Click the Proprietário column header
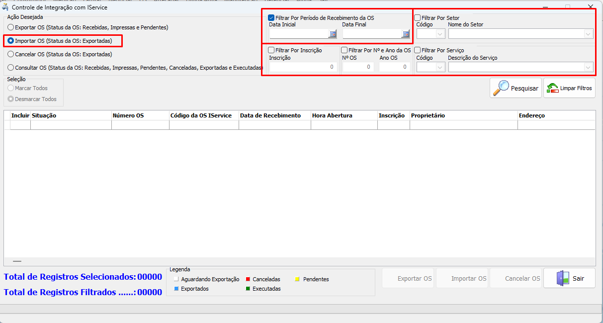Screen dimensions: 603x323 [x=428, y=115]
